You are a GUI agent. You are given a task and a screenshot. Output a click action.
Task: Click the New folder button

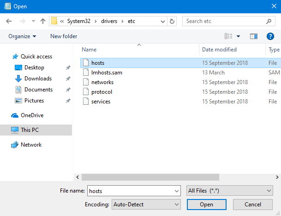64,36
